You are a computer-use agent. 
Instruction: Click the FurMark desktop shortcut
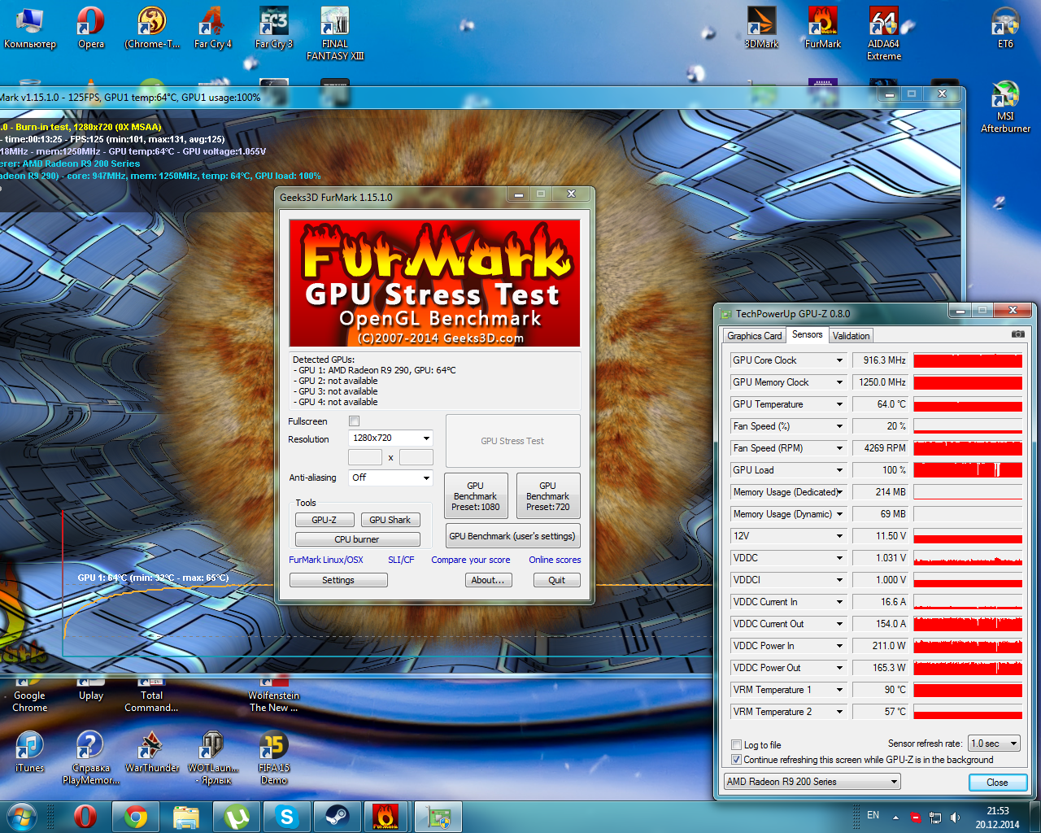click(823, 28)
